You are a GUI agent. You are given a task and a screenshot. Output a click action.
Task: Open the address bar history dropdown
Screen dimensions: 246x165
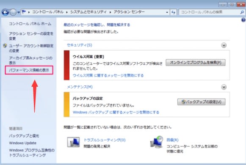pyautogui.click(x=167, y=12)
